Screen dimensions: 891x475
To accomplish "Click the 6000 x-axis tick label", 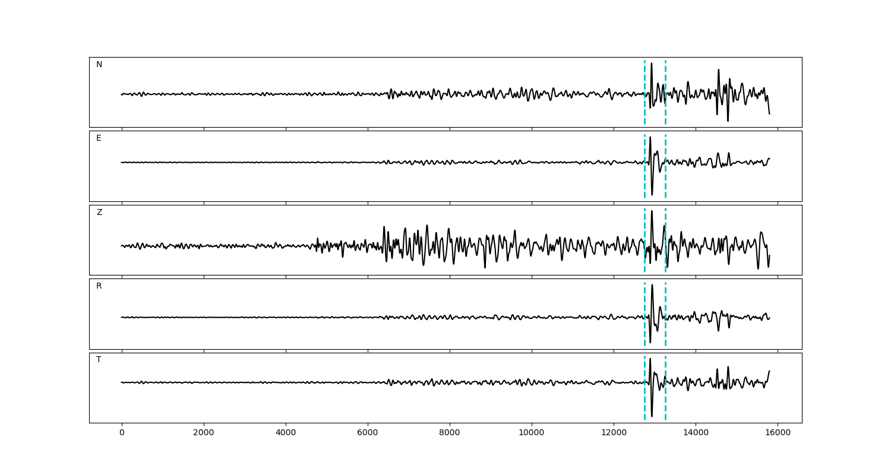I will (x=368, y=433).
